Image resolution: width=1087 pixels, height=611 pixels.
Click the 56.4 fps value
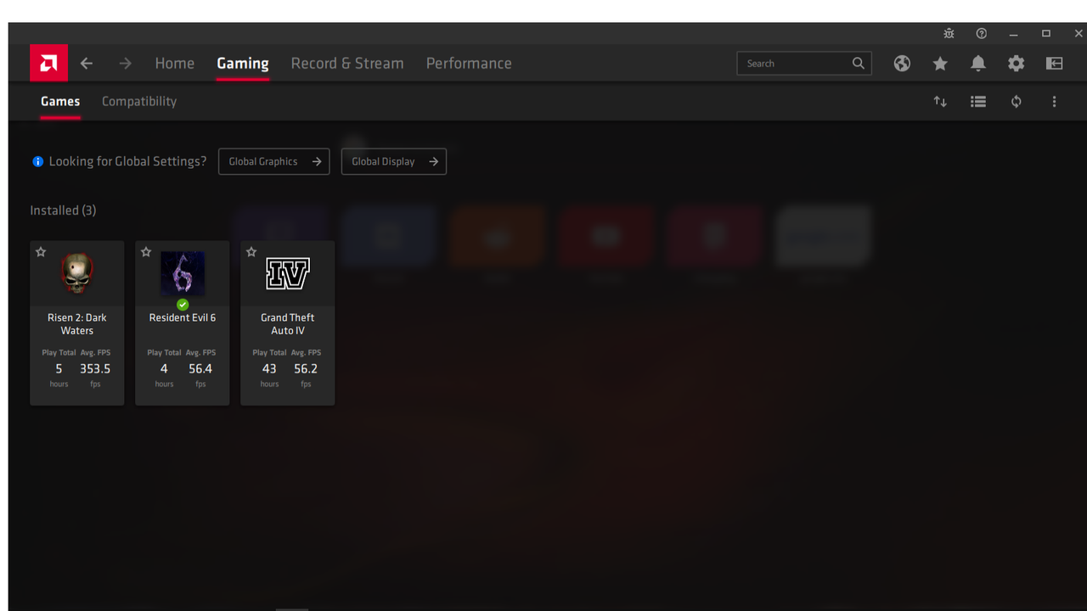pos(200,369)
